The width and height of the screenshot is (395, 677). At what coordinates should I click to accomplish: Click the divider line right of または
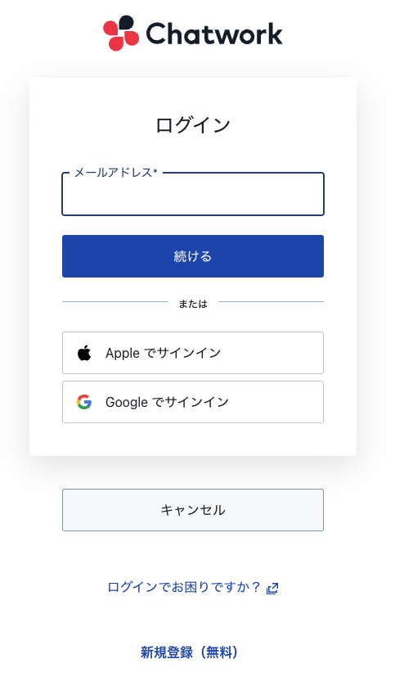click(271, 302)
